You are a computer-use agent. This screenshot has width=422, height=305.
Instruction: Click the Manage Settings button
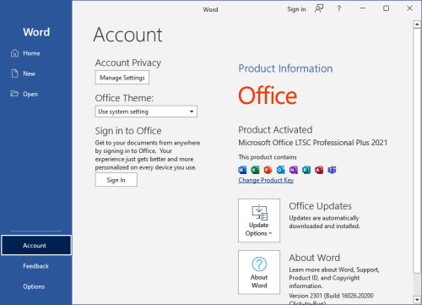[122, 78]
